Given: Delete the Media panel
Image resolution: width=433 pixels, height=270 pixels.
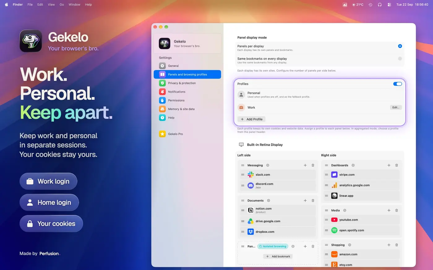Looking at the screenshot, I should coord(397,210).
